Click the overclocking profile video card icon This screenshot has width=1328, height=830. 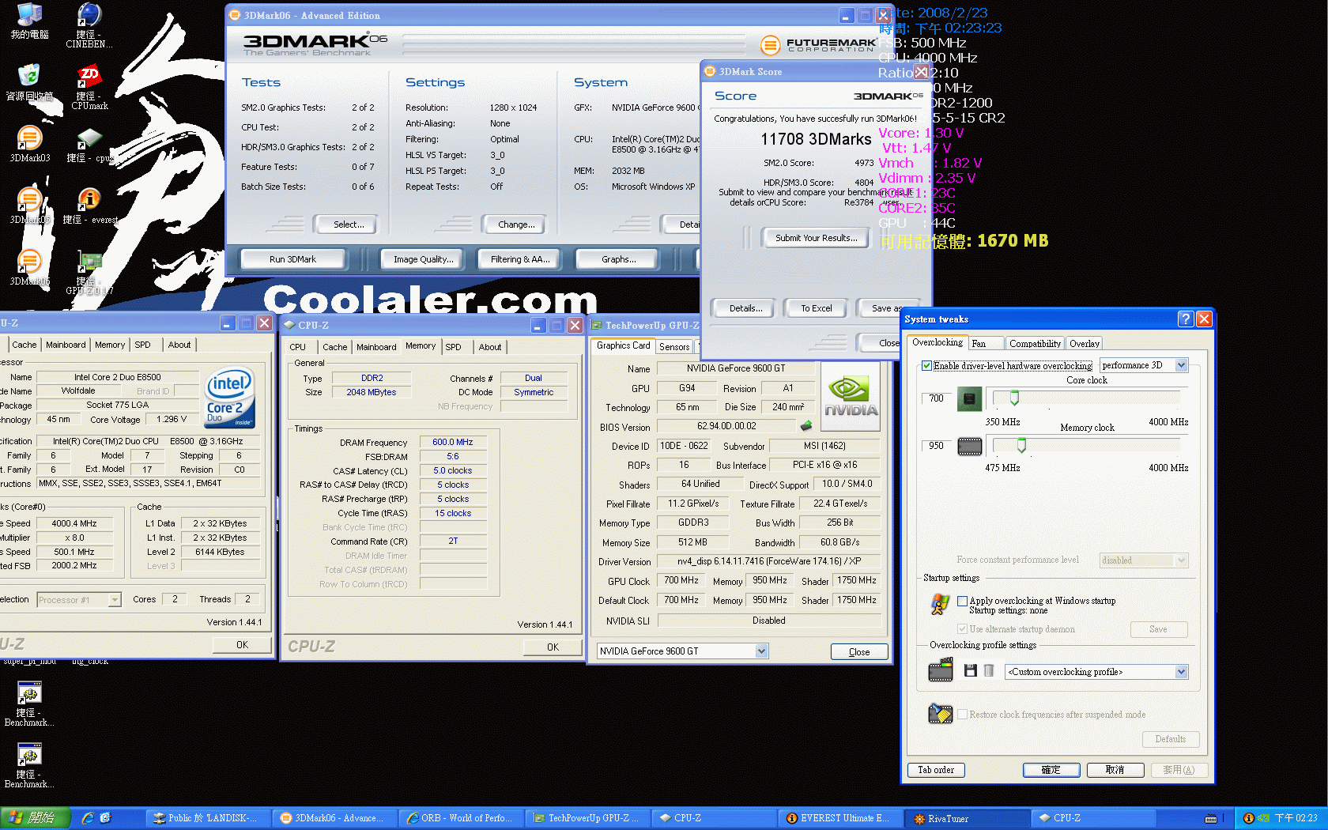coord(941,671)
